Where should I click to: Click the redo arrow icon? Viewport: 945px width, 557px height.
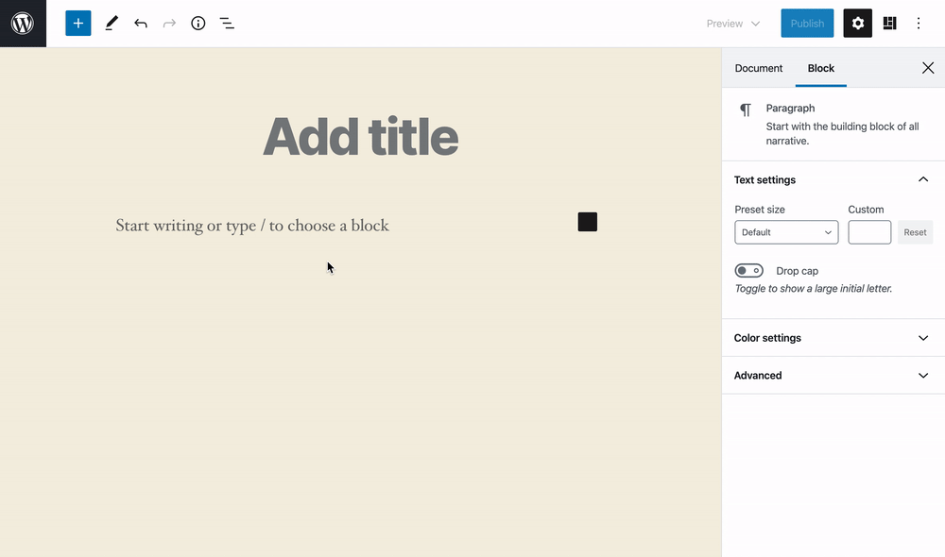169,24
